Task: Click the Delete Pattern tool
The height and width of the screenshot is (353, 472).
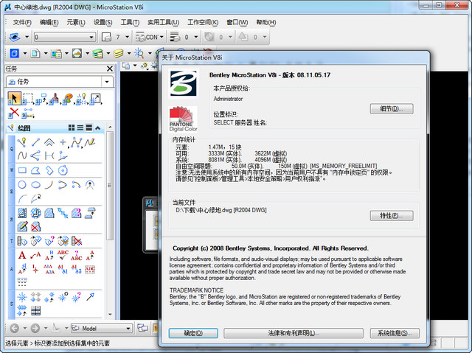Action: tap(35, 226)
